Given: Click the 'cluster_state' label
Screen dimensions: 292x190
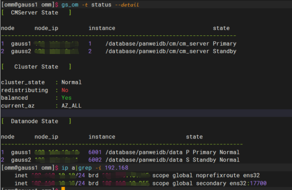Looking at the screenshot, I should (23, 82).
